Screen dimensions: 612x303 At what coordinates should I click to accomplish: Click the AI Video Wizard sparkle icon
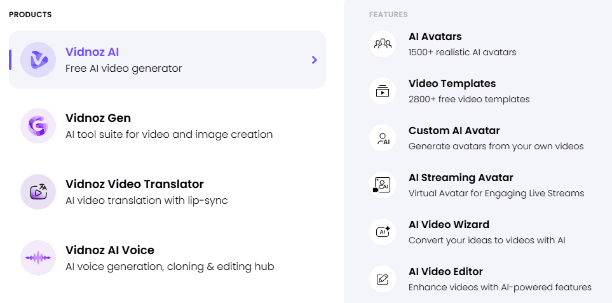[383, 232]
